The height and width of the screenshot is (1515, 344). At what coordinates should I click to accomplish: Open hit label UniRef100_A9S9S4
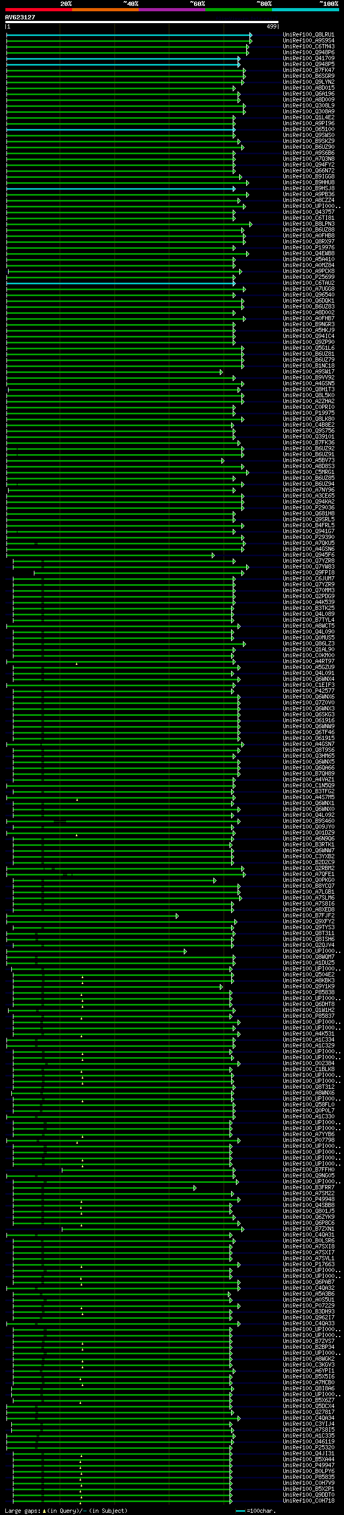pyautogui.click(x=309, y=41)
